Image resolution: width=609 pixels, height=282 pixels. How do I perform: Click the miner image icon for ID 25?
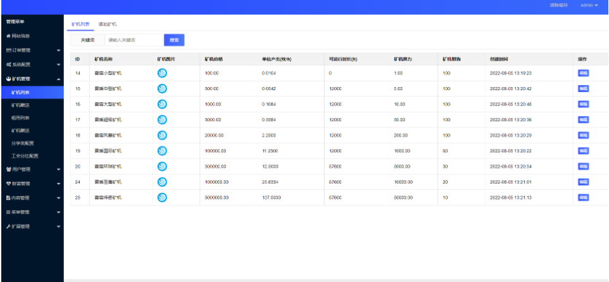click(x=162, y=197)
